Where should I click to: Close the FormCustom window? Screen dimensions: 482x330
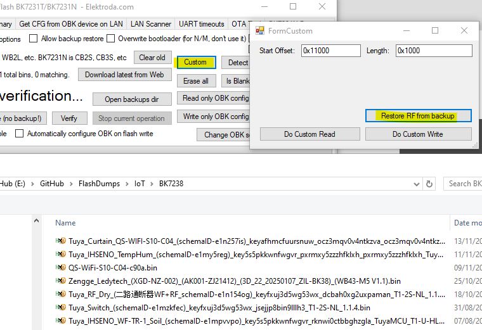coord(464,30)
